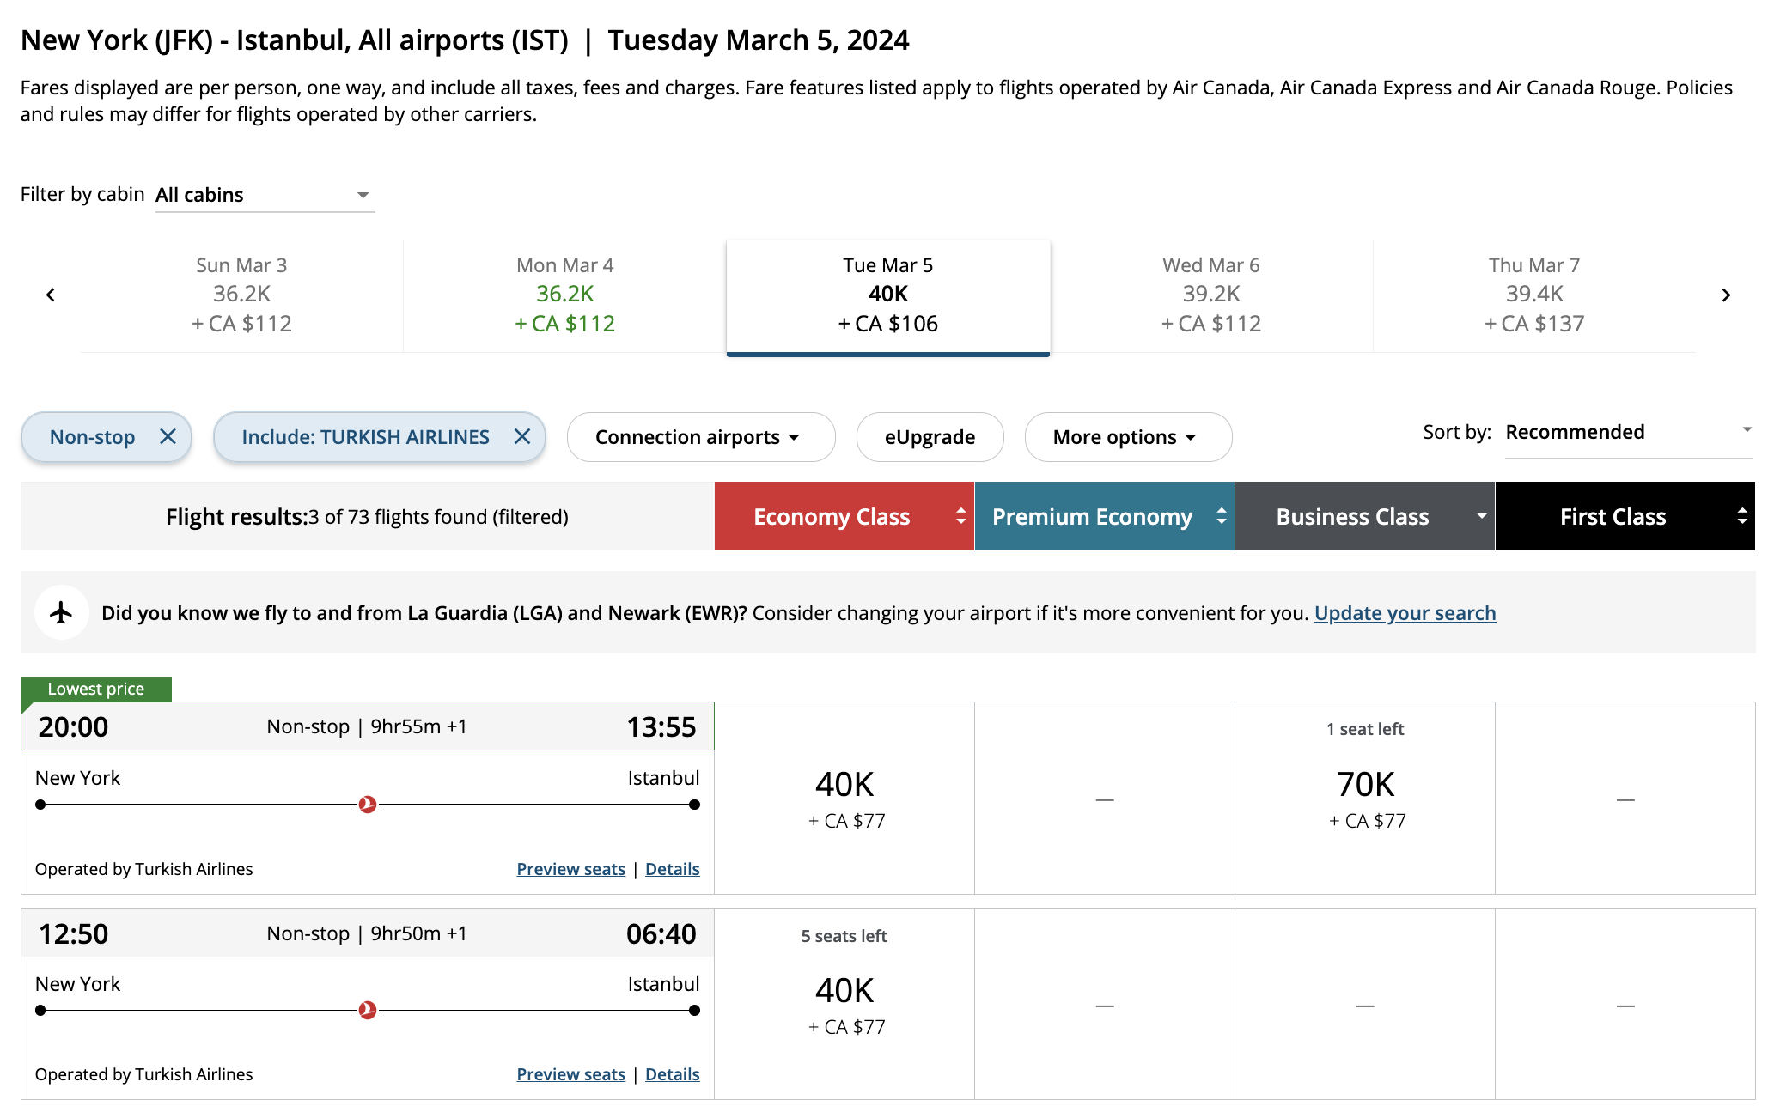The width and height of the screenshot is (1768, 1106).
Task: Click the 06:40 arrival time
Action: 661,934
